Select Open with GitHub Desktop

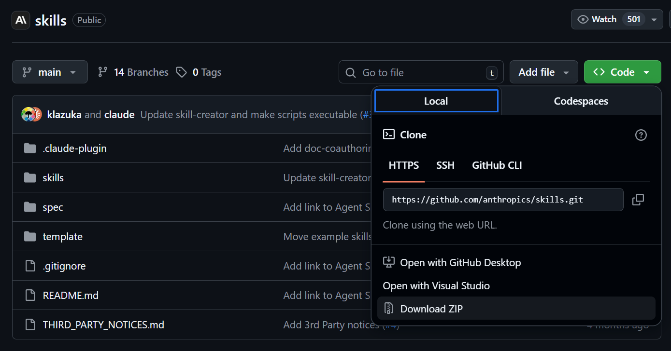click(x=460, y=263)
